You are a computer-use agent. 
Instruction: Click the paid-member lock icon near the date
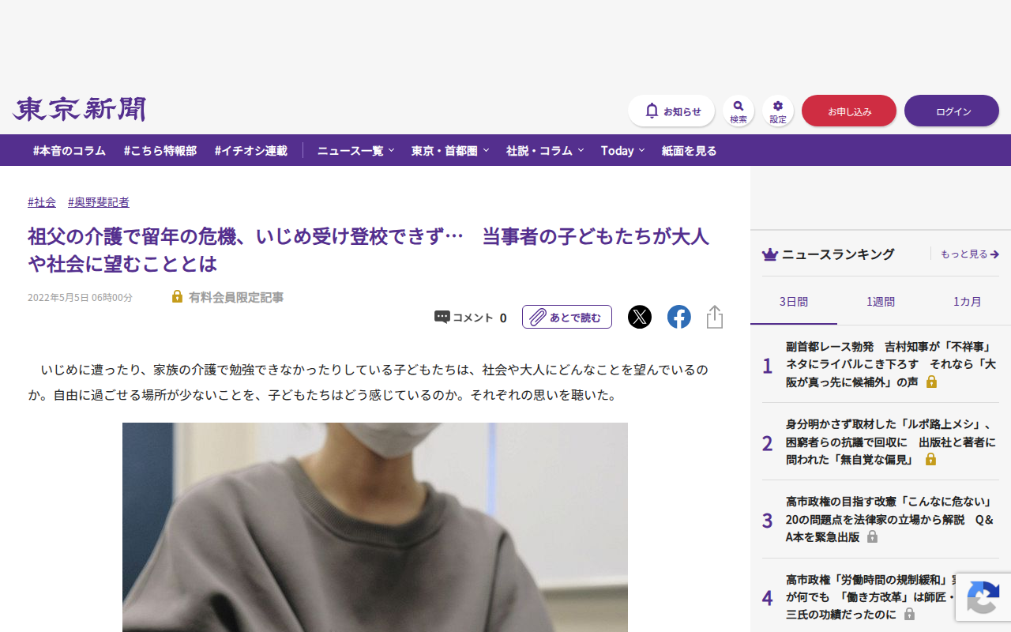click(x=178, y=297)
